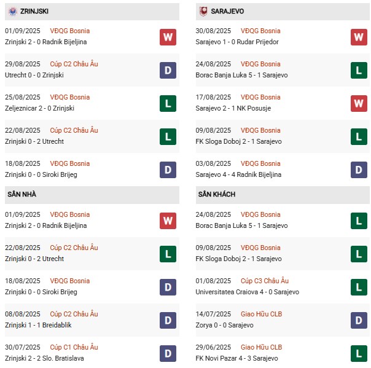Click the W badge for Sarajevo 1-0 Rudar Prijedor
The height and width of the screenshot is (368, 371).
coord(359,37)
